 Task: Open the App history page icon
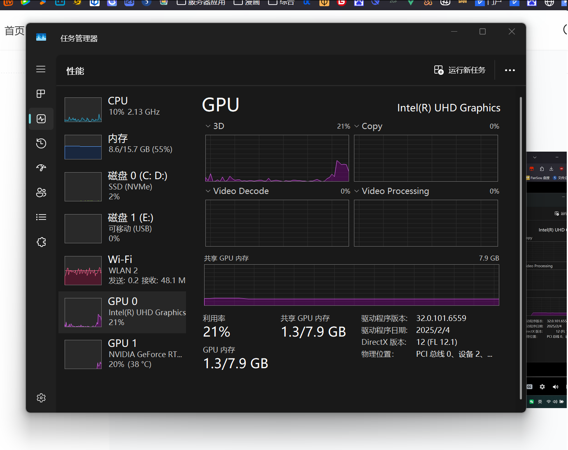pyautogui.click(x=41, y=143)
